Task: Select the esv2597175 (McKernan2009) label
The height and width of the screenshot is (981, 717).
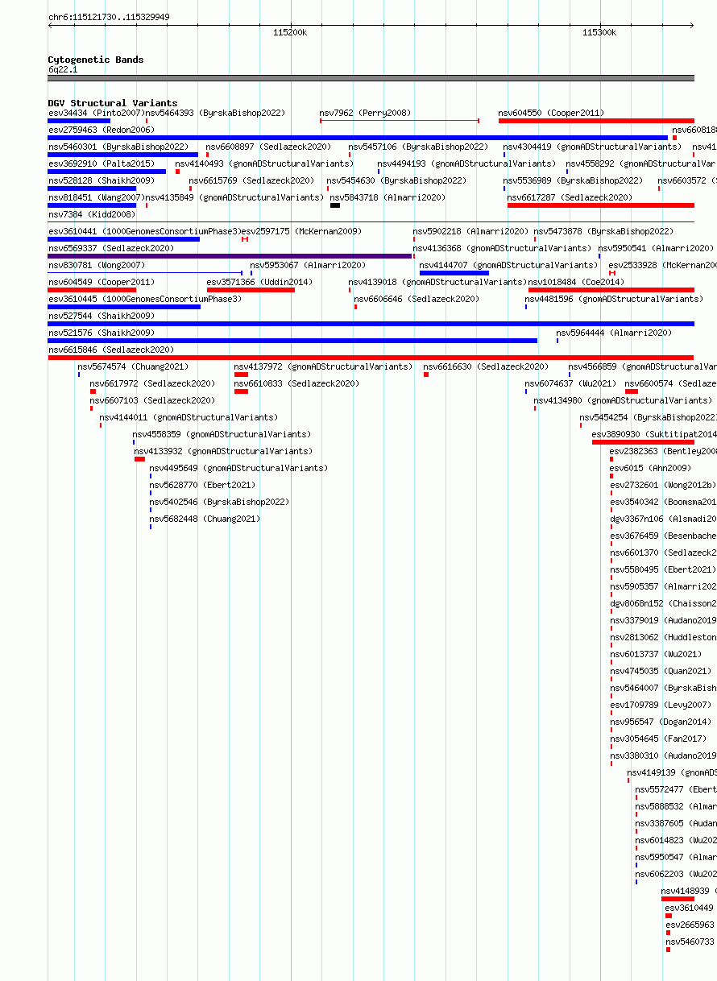Action: (x=302, y=232)
